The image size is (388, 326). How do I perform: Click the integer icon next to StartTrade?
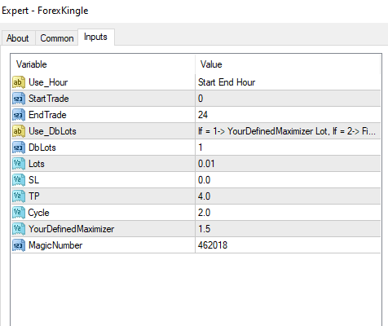click(19, 99)
